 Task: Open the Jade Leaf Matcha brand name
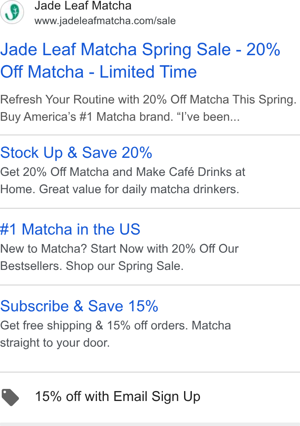(x=83, y=6)
